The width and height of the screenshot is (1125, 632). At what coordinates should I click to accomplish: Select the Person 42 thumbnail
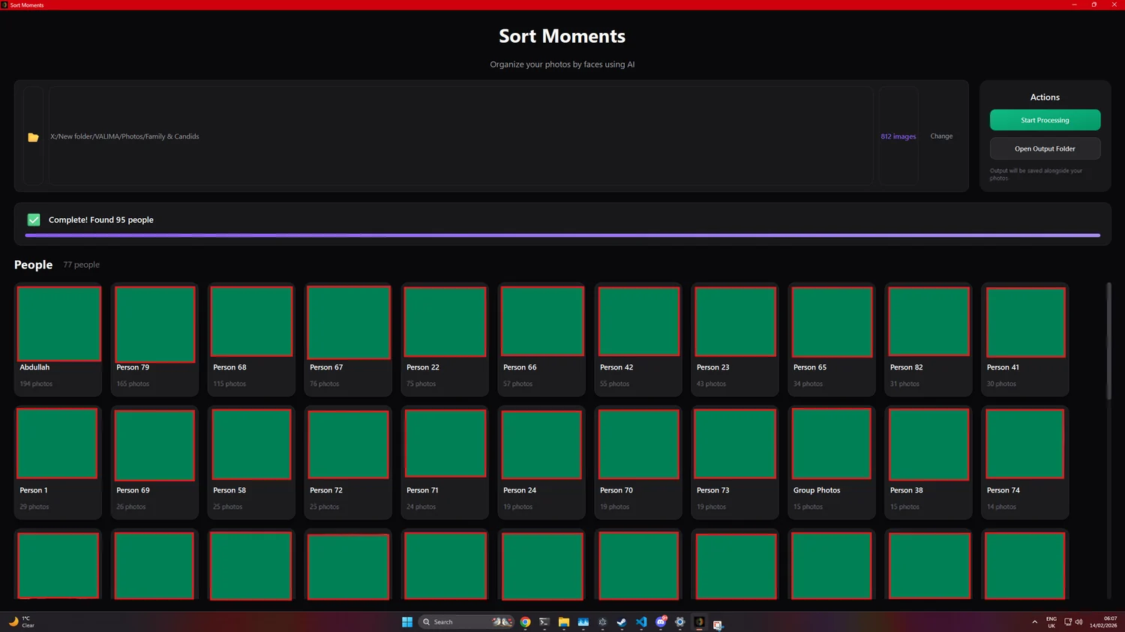pyautogui.click(x=639, y=322)
